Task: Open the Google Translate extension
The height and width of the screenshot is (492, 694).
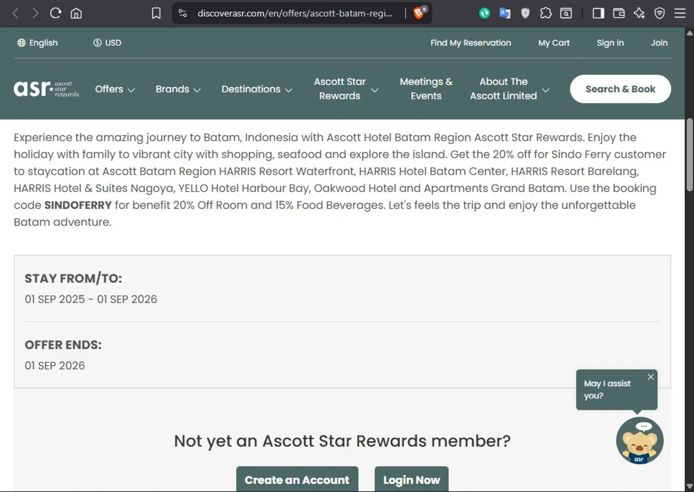Action: (505, 13)
